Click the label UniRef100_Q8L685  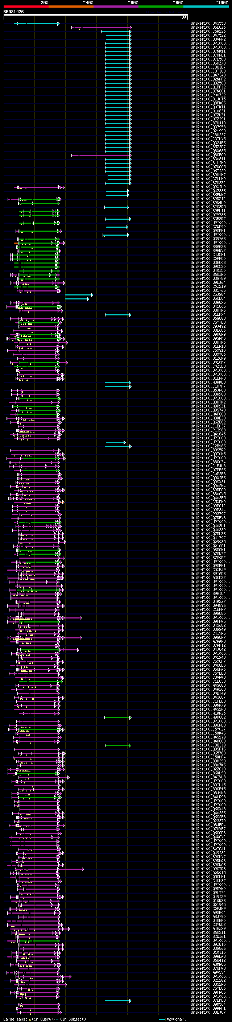208,331
